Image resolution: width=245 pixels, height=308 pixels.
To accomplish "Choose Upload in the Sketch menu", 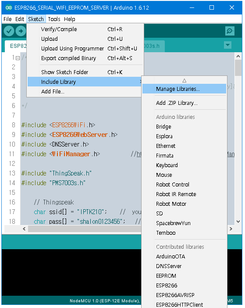I will coord(85,39).
